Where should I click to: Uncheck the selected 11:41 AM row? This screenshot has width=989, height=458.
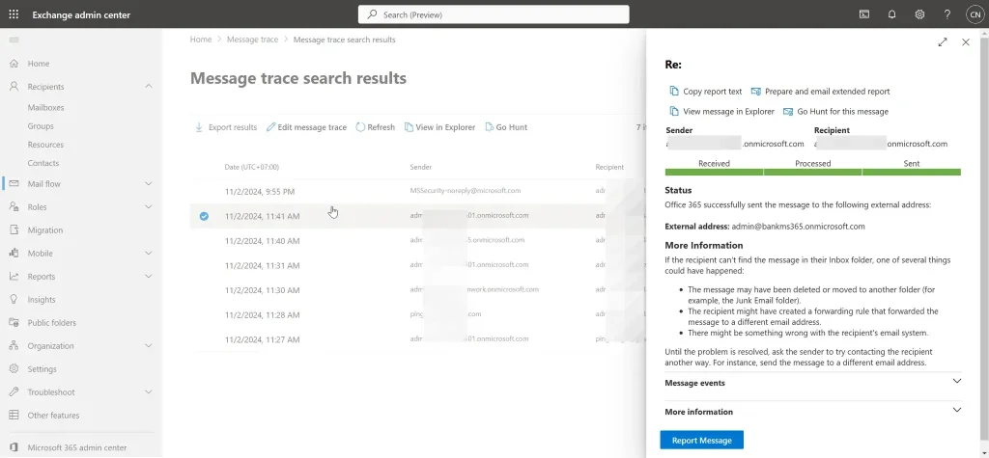click(204, 216)
